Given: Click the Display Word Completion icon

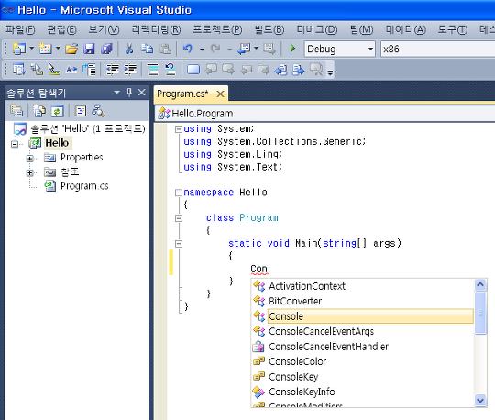Looking at the screenshot, I should click(x=71, y=69).
